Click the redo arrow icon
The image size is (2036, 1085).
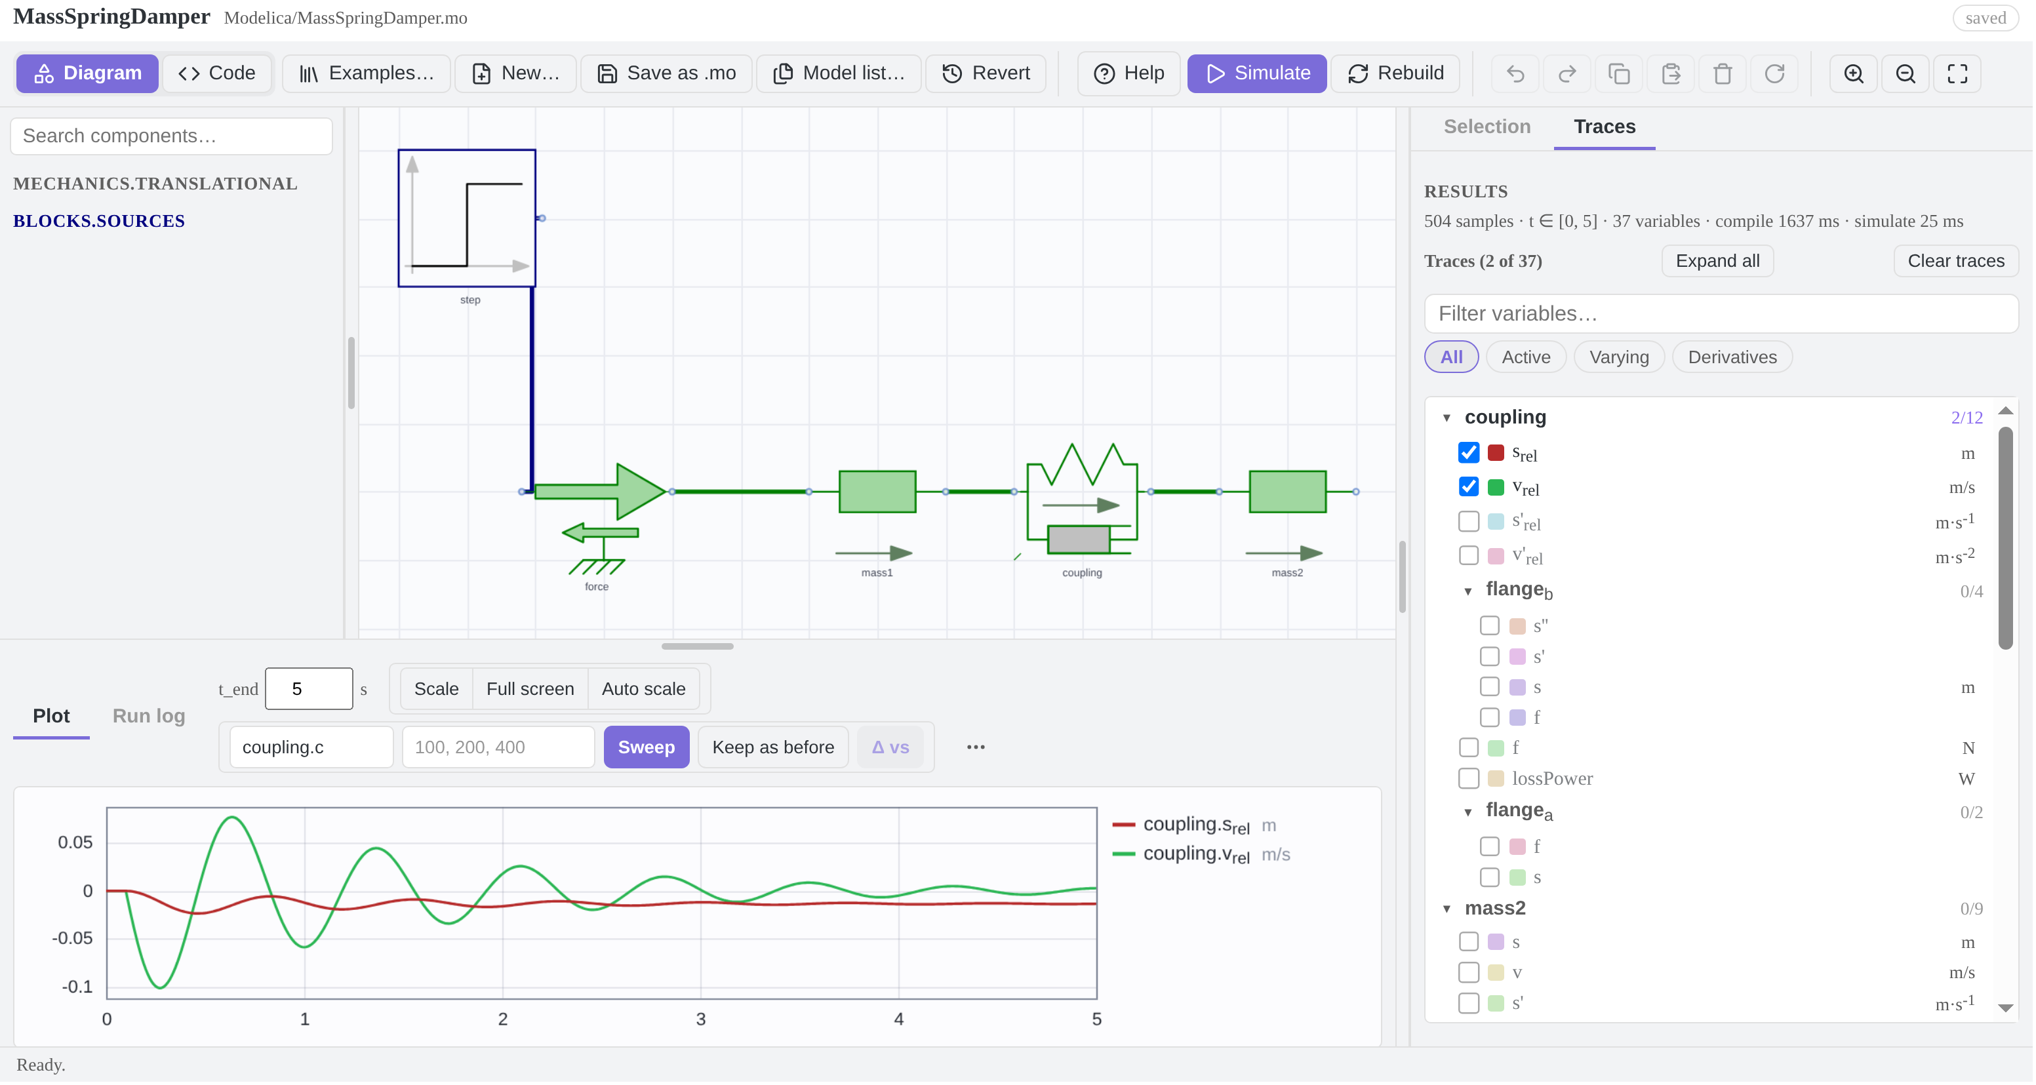(x=1567, y=73)
